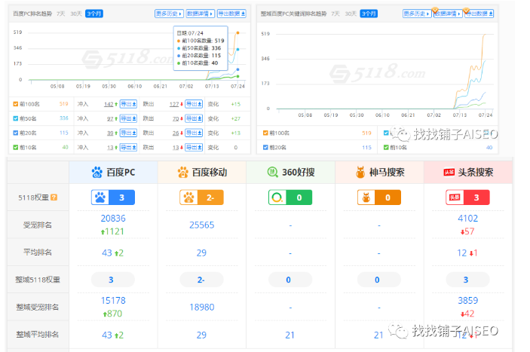The width and height of the screenshot is (530, 352).
Task: Switch to 7天 in 整域 keyword trend panel
Action: coord(335,14)
